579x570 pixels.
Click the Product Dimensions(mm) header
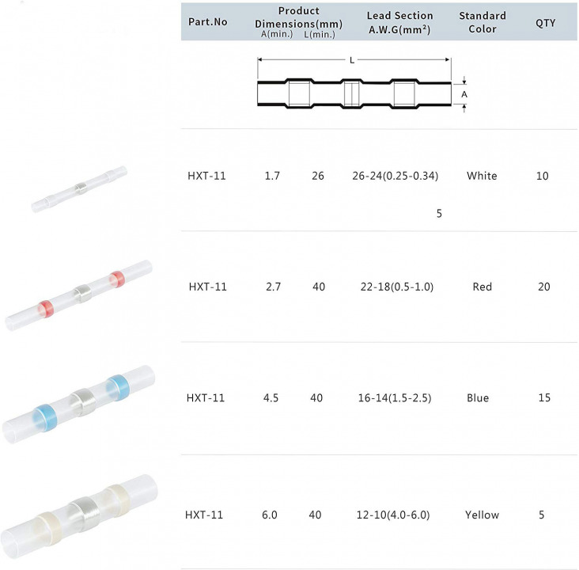tap(298, 22)
